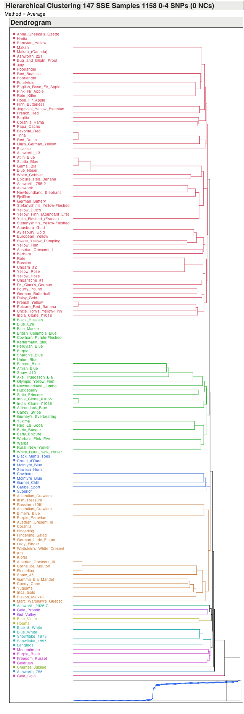Screen dimensions: 244x714
Task: Click the Gamma_Bla_Mandel label
Action: coord(35,580)
